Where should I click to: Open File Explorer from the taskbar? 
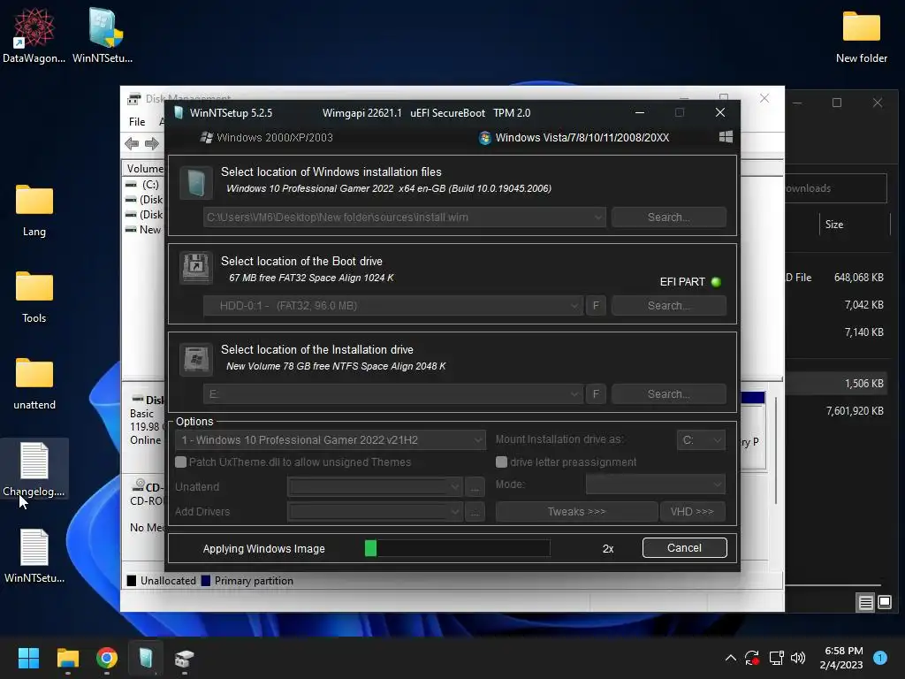click(x=67, y=658)
